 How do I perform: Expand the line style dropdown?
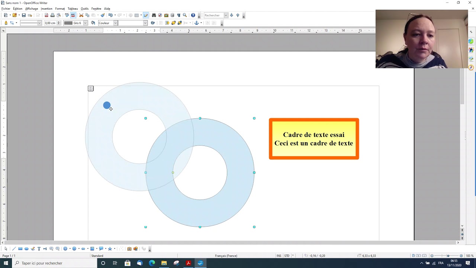(39, 23)
